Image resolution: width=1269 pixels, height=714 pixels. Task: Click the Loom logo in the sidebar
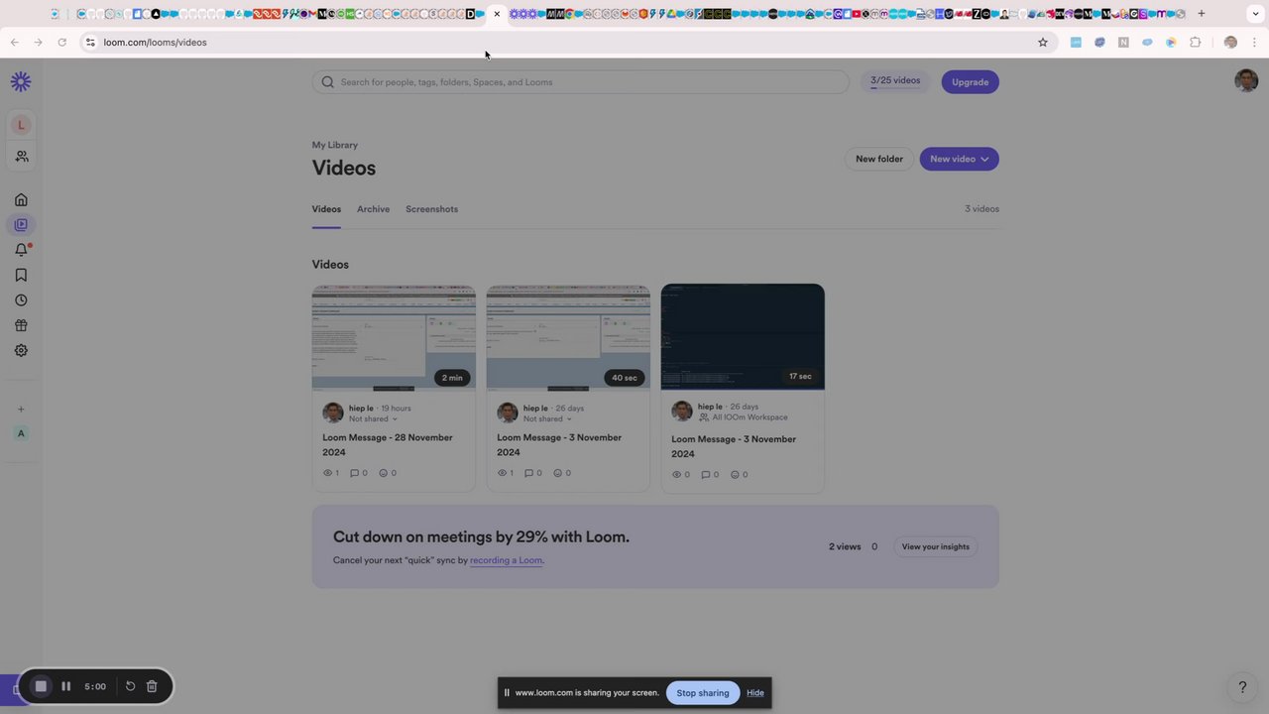pyautogui.click(x=21, y=82)
